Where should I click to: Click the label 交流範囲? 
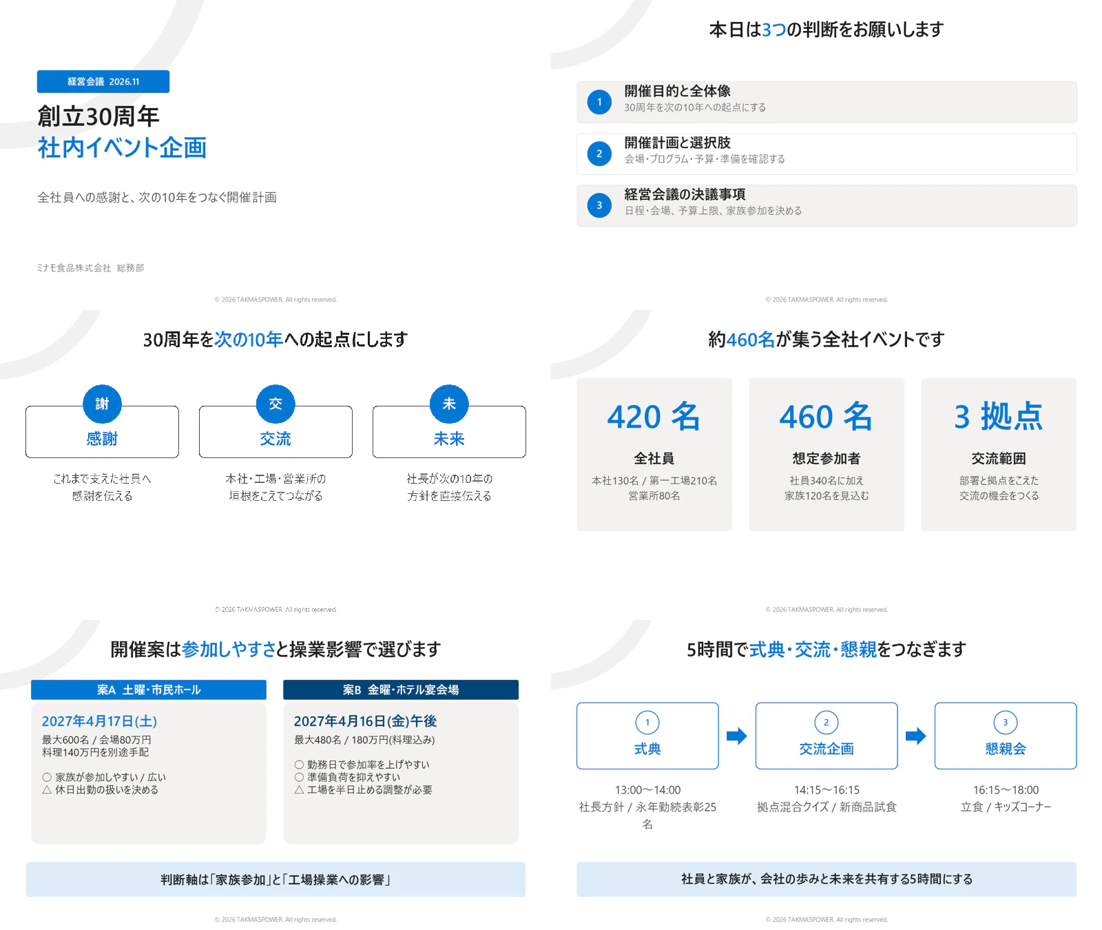point(999,459)
